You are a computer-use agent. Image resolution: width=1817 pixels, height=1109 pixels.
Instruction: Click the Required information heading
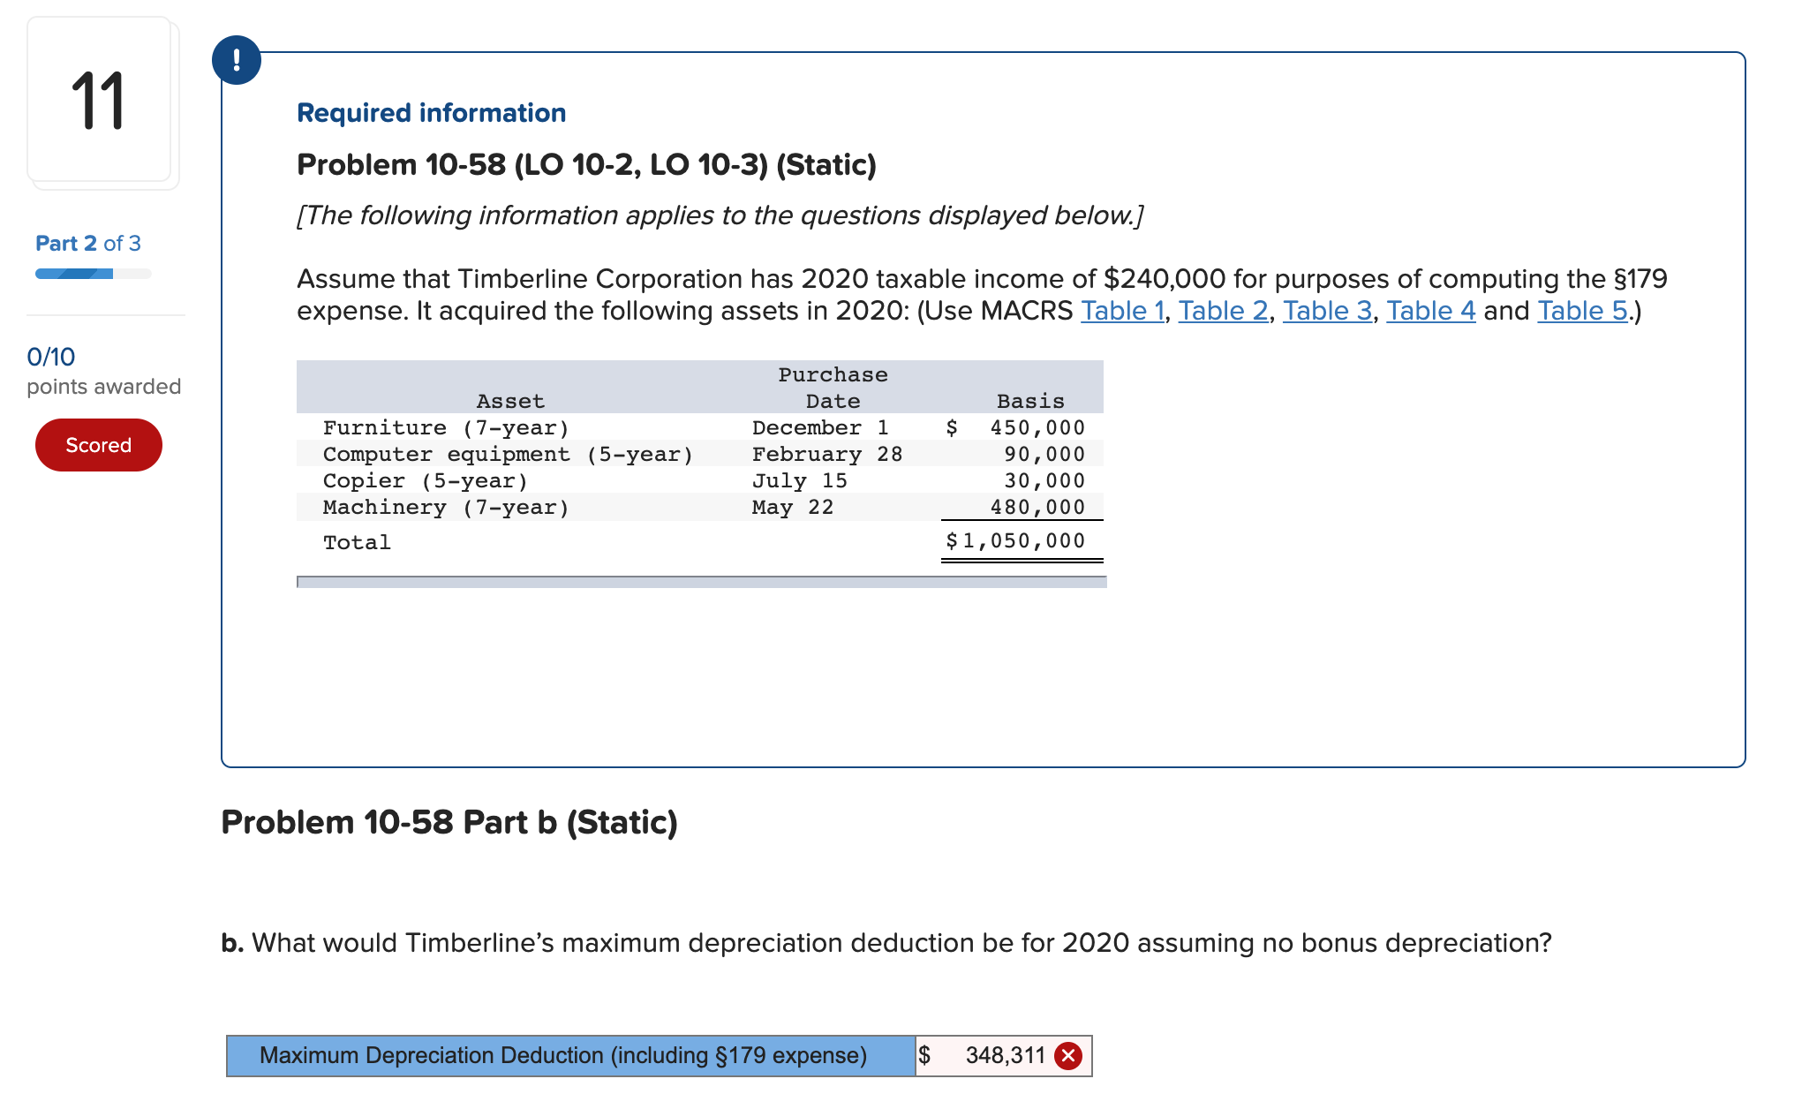pos(431,113)
